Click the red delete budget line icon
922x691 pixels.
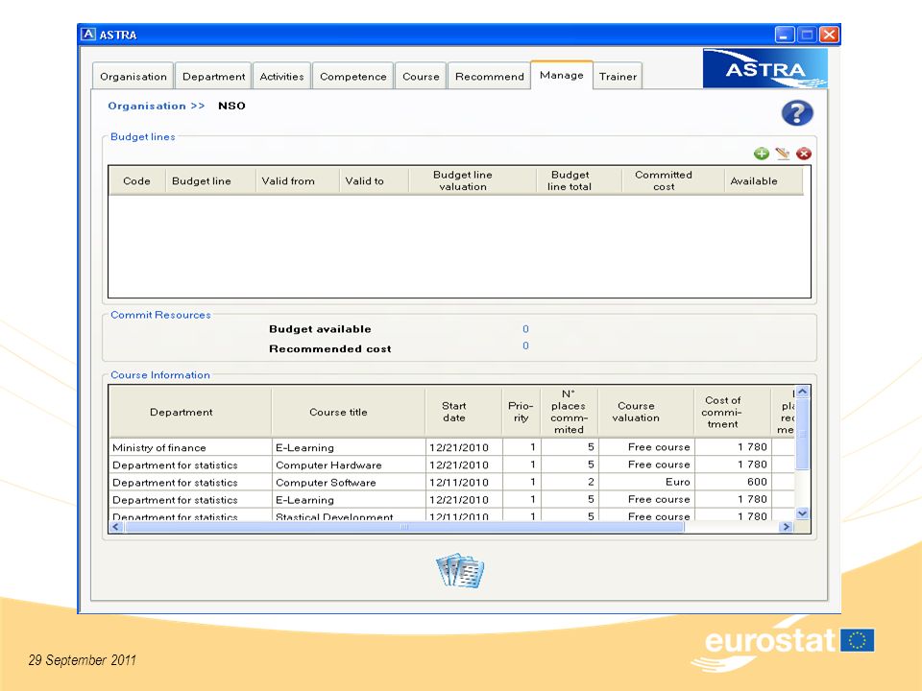click(804, 154)
